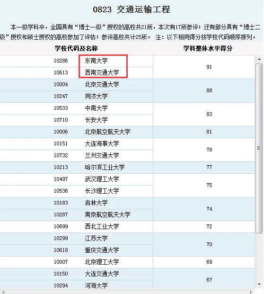The height and width of the screenshot is (294, 264).
Task: Select school name 武汉理工大学
Action: tap(102, 179)
